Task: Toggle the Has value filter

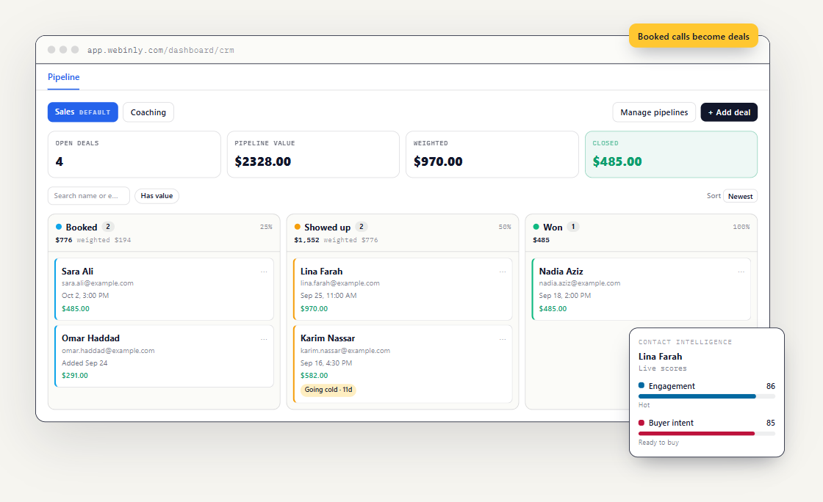Action: pos(157,195)
